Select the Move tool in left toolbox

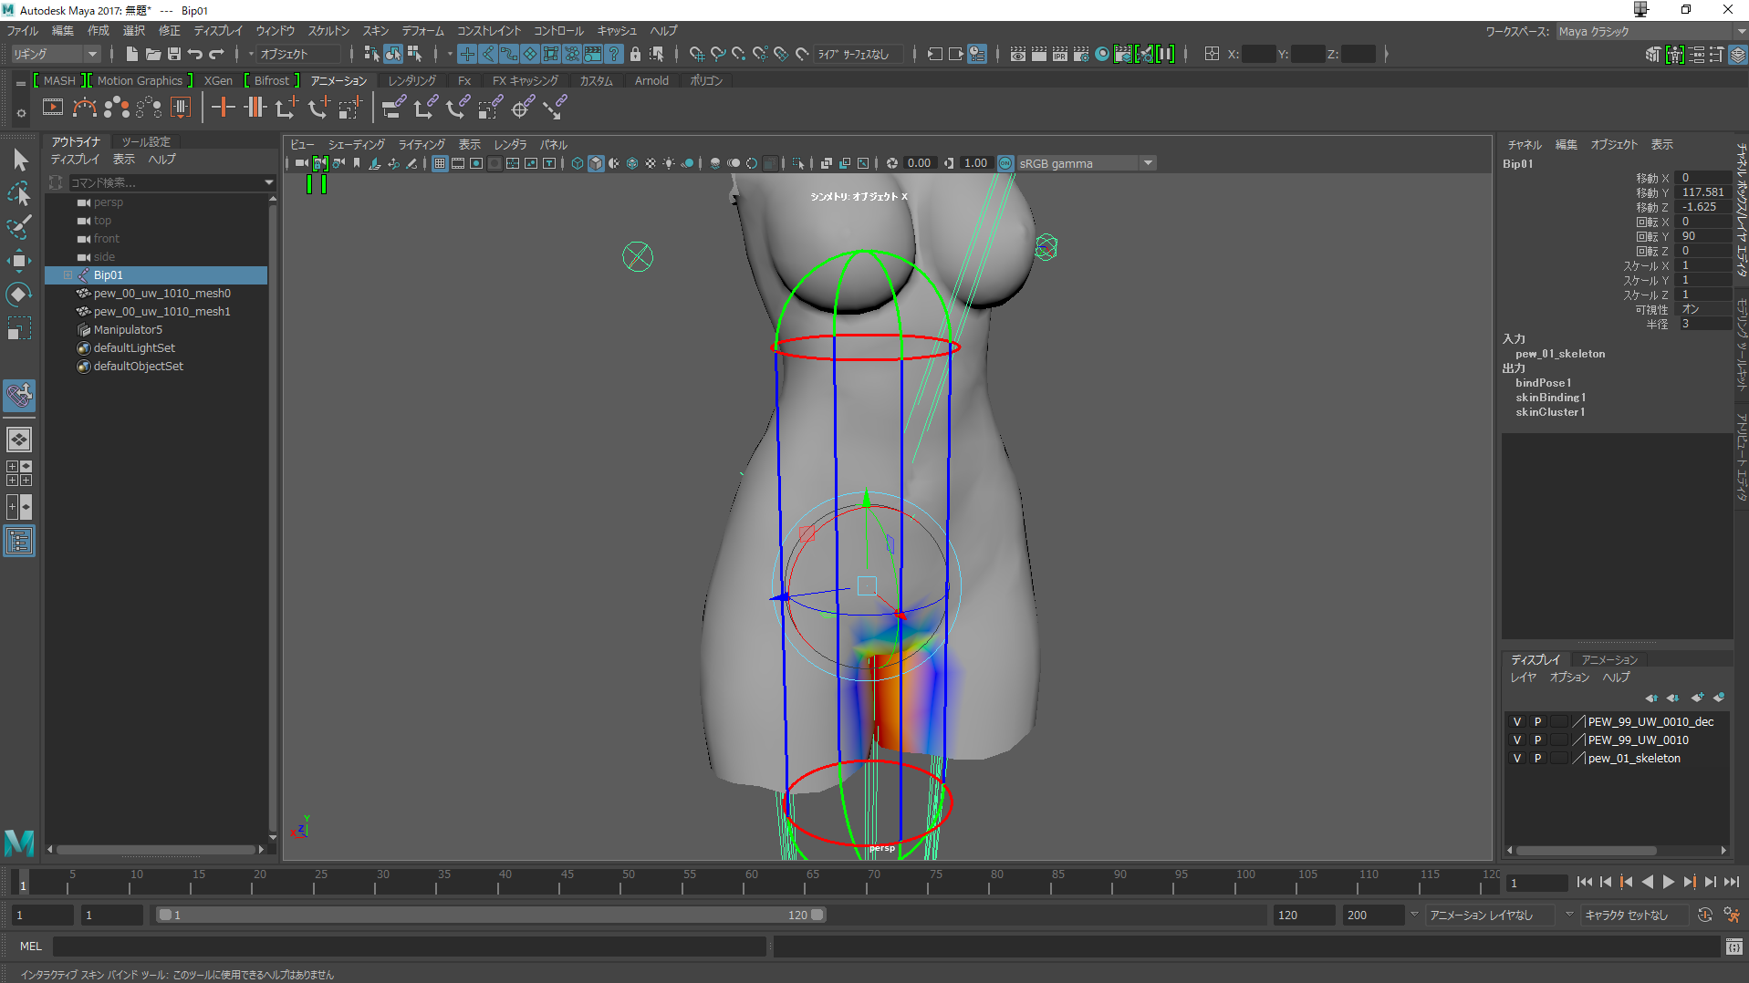click(18, 261)
